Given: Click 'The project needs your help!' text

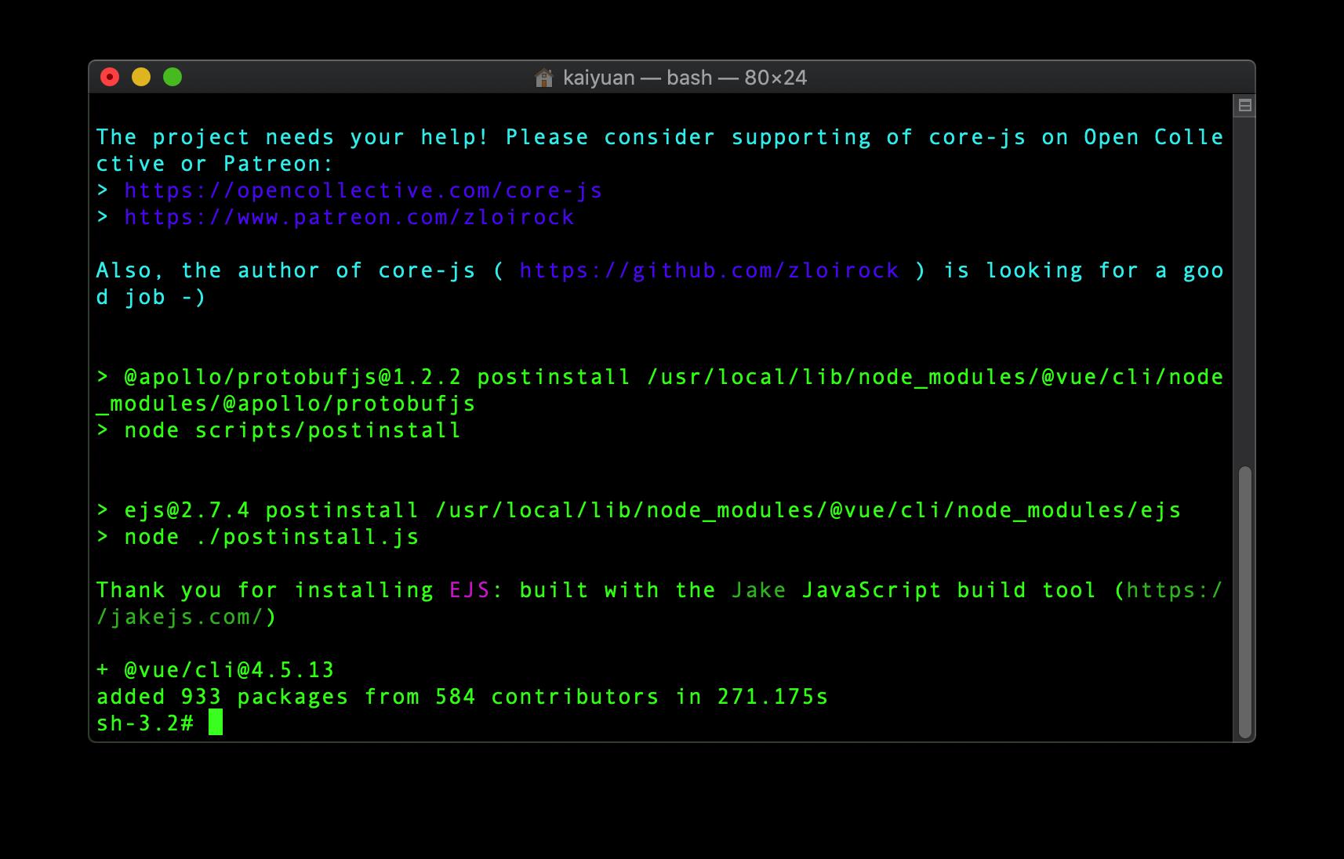Looking at the screenshot, I should point(292,137).
